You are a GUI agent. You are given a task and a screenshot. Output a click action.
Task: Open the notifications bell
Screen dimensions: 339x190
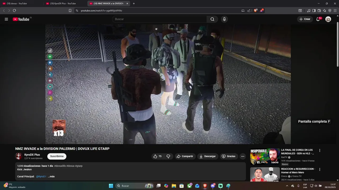[318, 19]
